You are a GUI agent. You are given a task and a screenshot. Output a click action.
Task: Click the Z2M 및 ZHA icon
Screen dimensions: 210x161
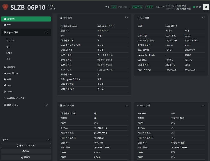(x=5, y=73)
